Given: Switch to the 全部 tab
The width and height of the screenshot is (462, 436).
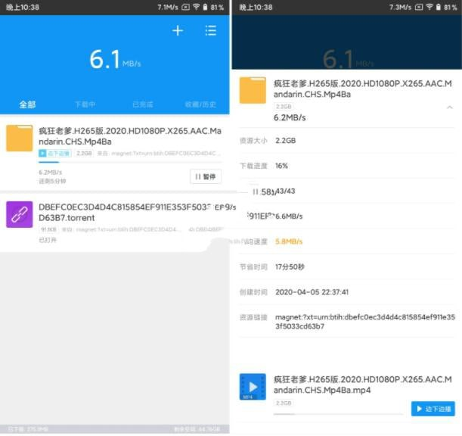Looking at the screenshot, I should pos(28,104).
